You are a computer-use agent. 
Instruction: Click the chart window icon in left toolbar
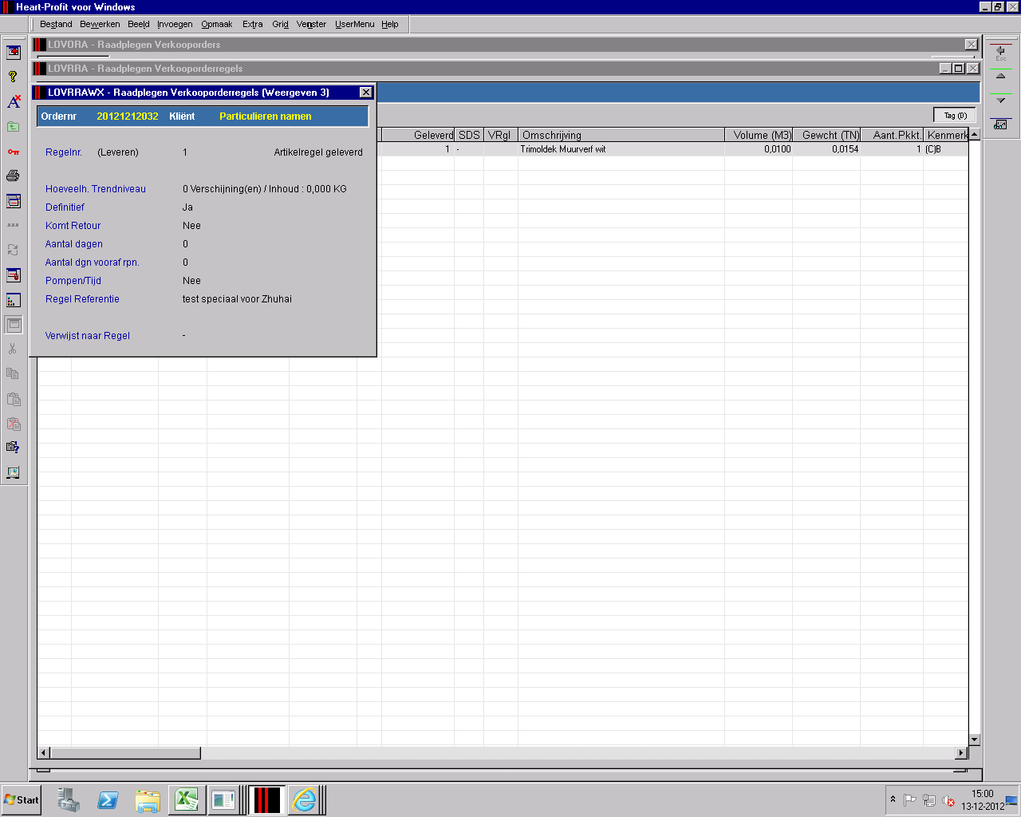click(13, 300)
